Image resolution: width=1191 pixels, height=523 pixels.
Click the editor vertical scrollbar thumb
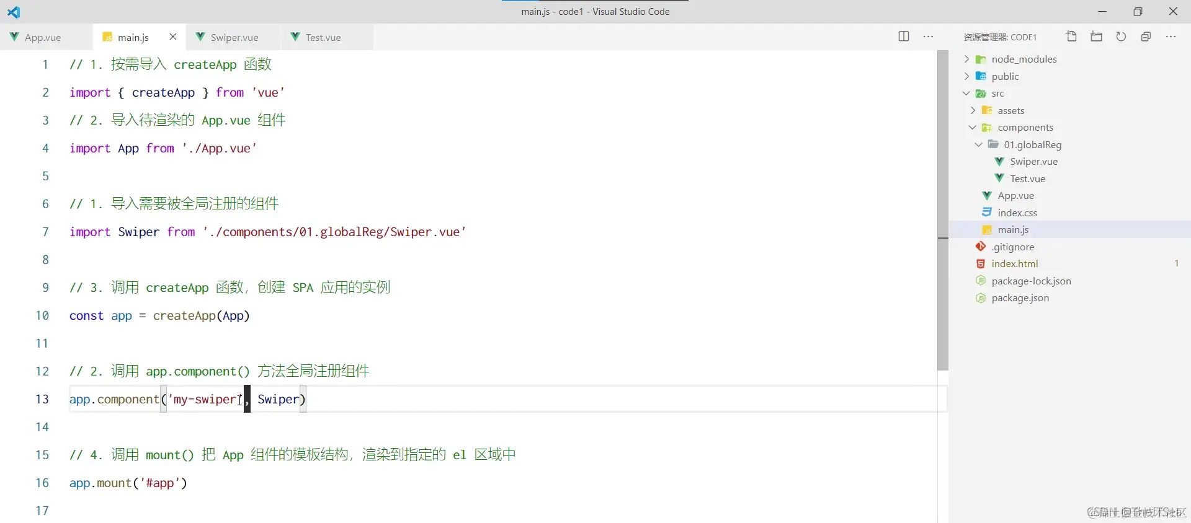point(943,211)
